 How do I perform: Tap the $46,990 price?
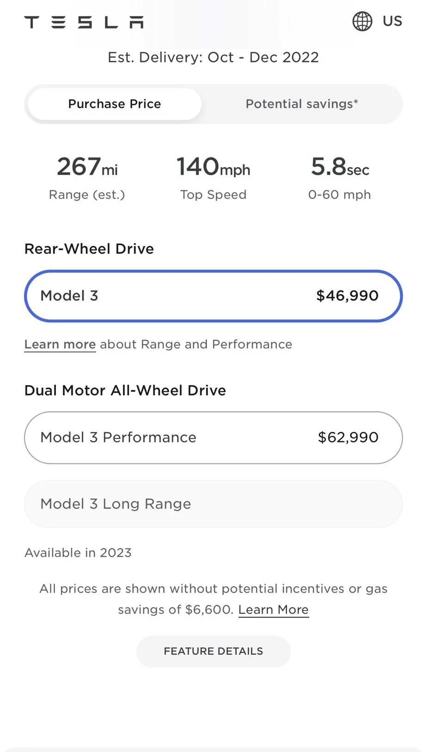(348, 296)
